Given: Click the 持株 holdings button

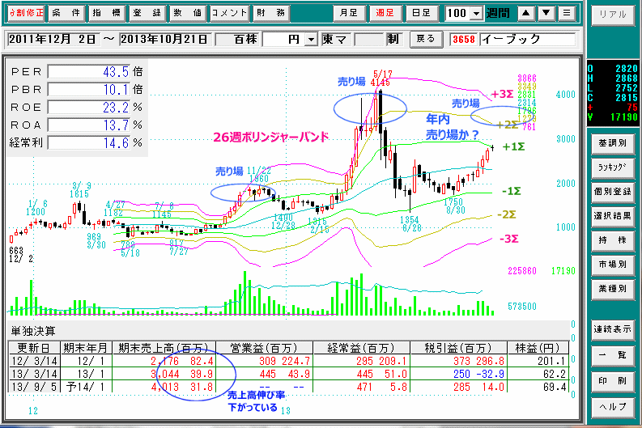Looking at the screenshot, I should click(613, 240).
